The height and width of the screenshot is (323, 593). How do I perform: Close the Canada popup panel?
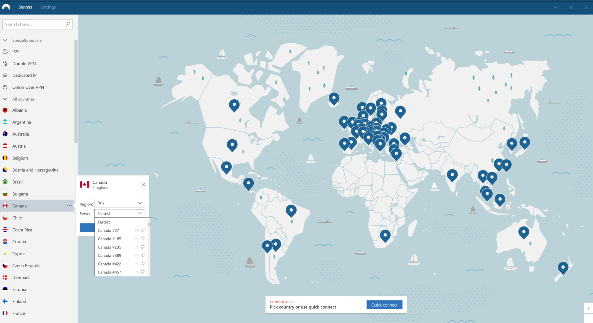[x=143, y=185]
